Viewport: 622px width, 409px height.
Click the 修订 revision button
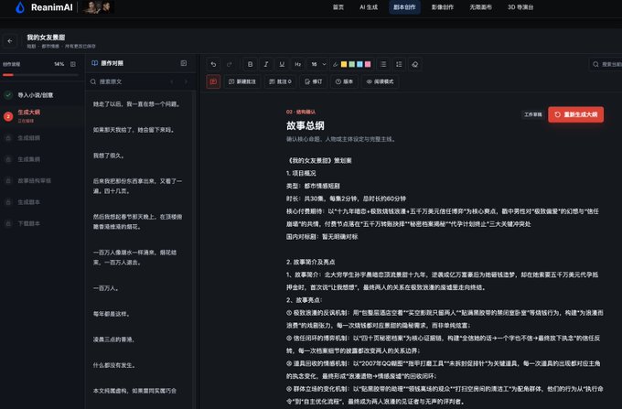(314, 81)
